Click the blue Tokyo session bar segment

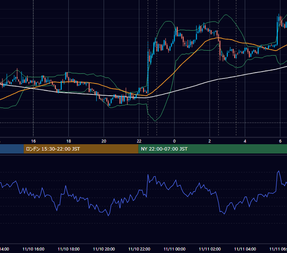point(12,149)
